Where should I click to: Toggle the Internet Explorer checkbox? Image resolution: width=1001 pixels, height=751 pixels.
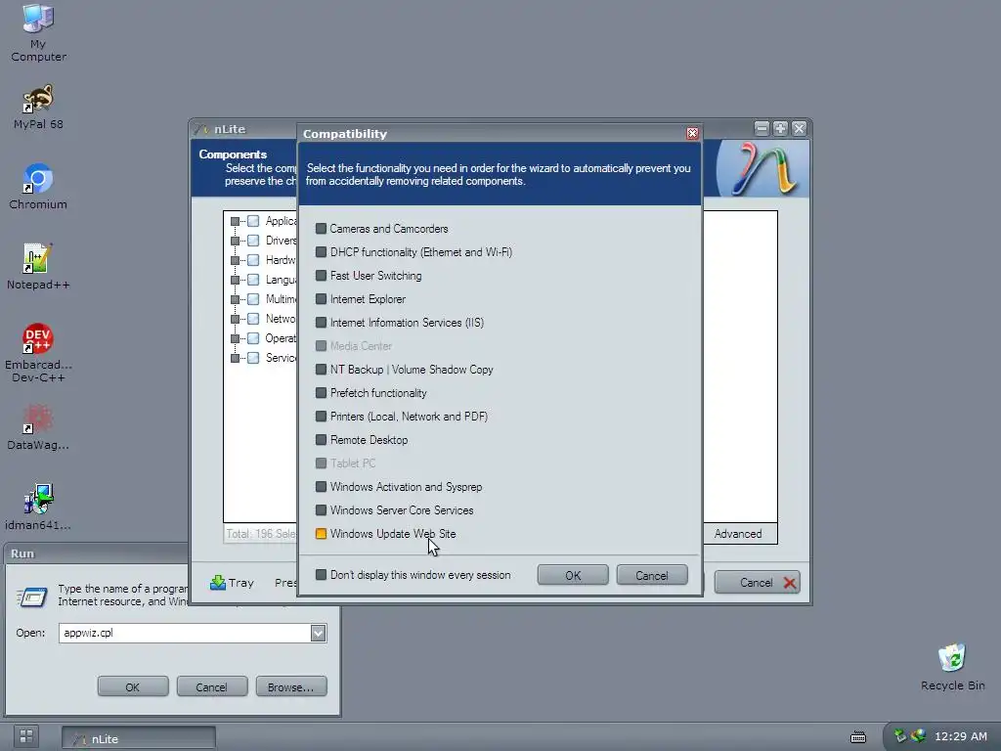click(x=321, y=299)
